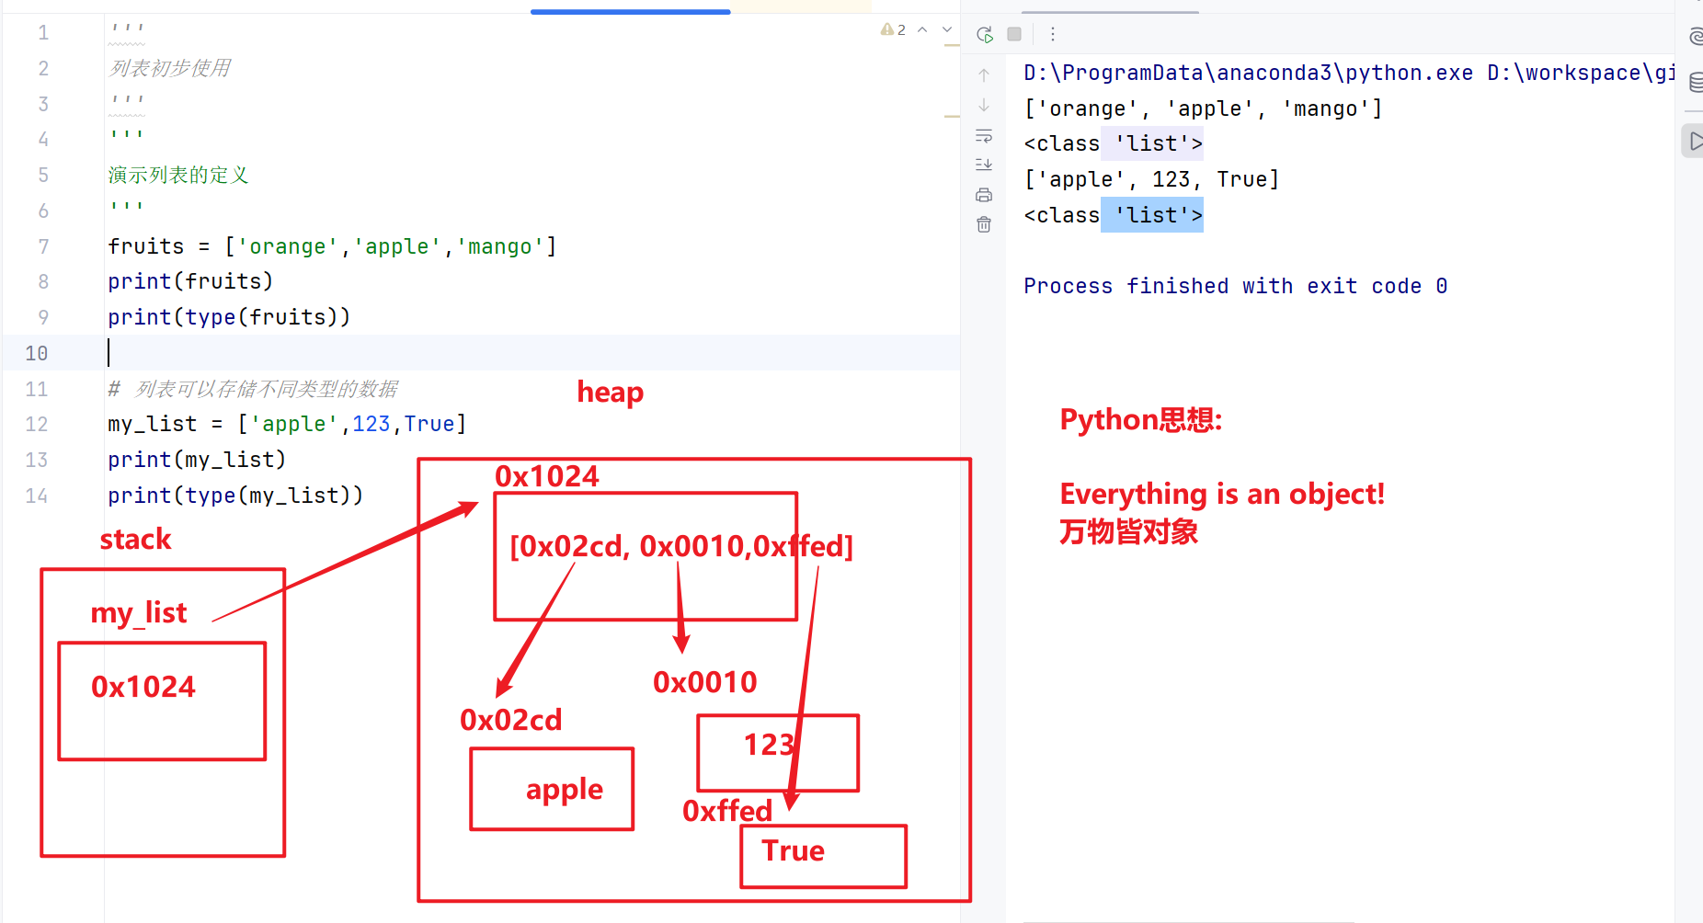Click the gray Stop square button
This screenshot has width=1703, height=923.
(x=1014, y=34)
